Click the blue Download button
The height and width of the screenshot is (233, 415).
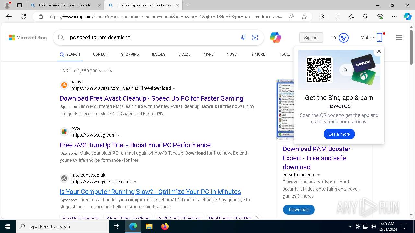point(299,210)
